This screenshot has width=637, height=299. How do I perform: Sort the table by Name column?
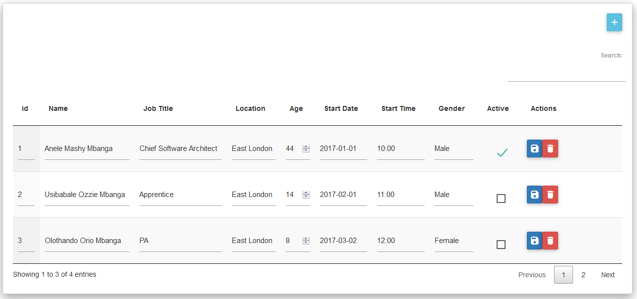(58, 108)
